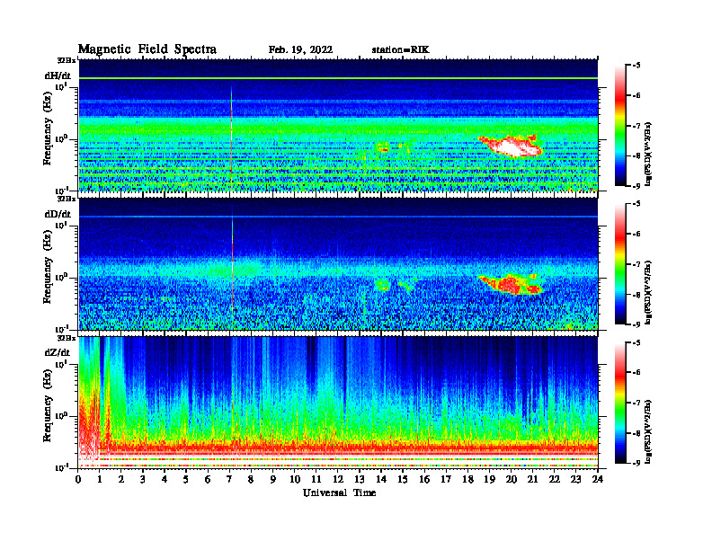Click the log PSD label beside dH/dt colorbar
Screen dimensions: 712x550
tap(649, 154)
